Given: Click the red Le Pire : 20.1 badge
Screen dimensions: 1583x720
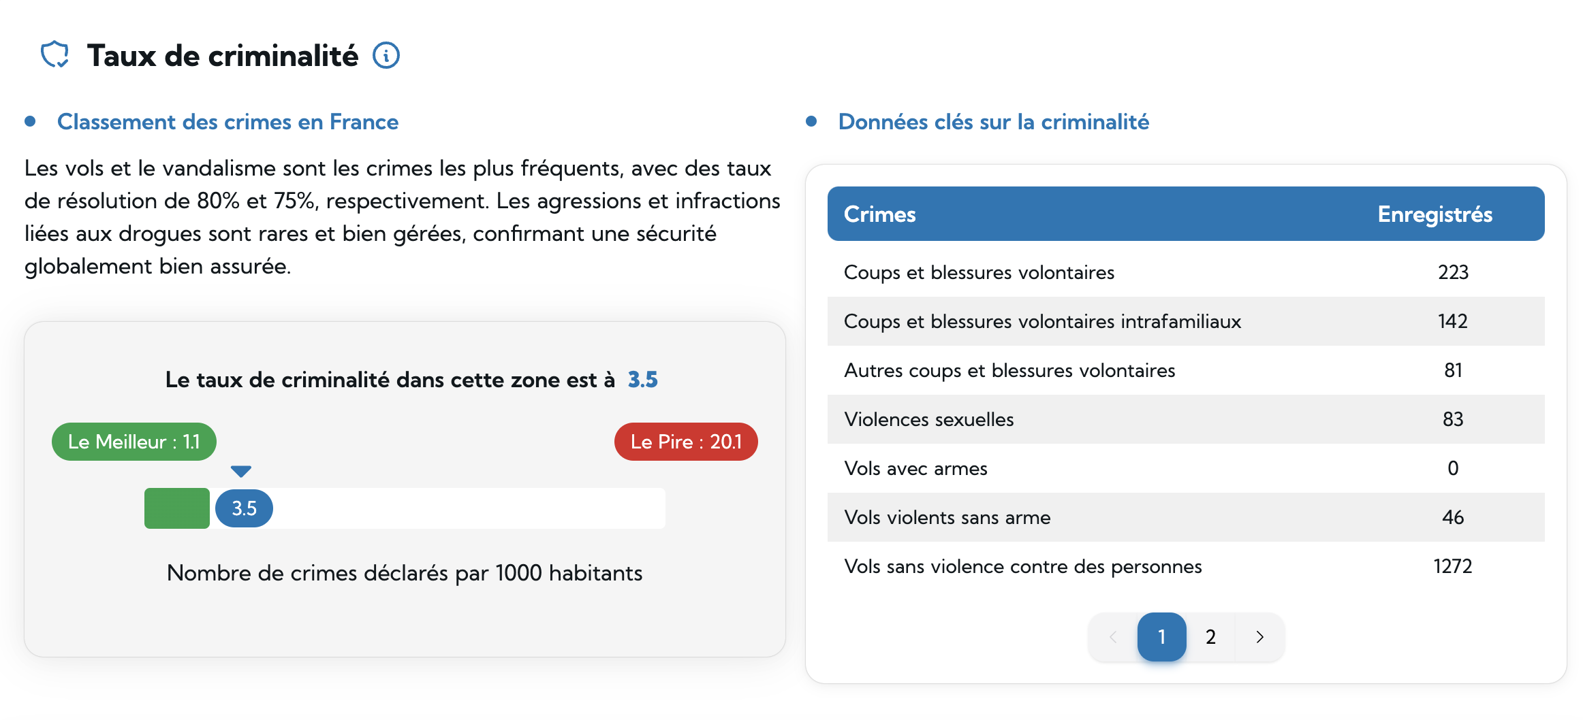Looking at the screenshot, I should coord(686,441).
